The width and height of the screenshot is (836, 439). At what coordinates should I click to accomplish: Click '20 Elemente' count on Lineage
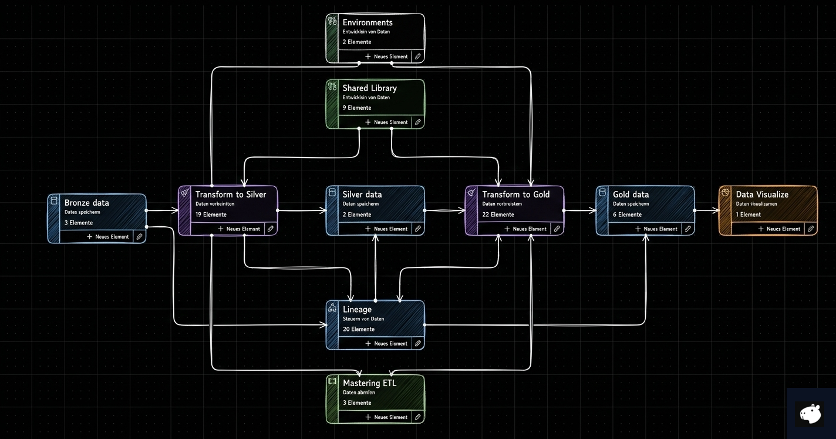pyautogui.click(x=359, y=329)
